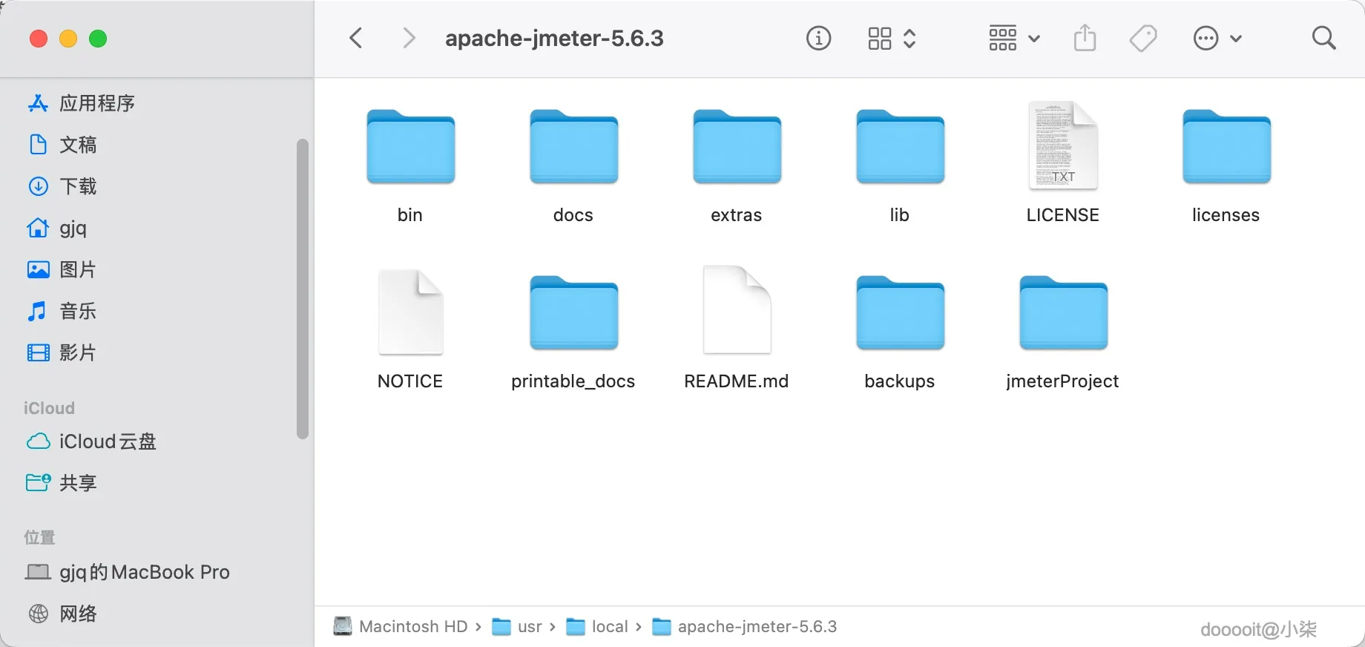The height and width of the screenshot is (647, 1365).
Task: Click the jmeterProject name label
Action: (1063, 381)
